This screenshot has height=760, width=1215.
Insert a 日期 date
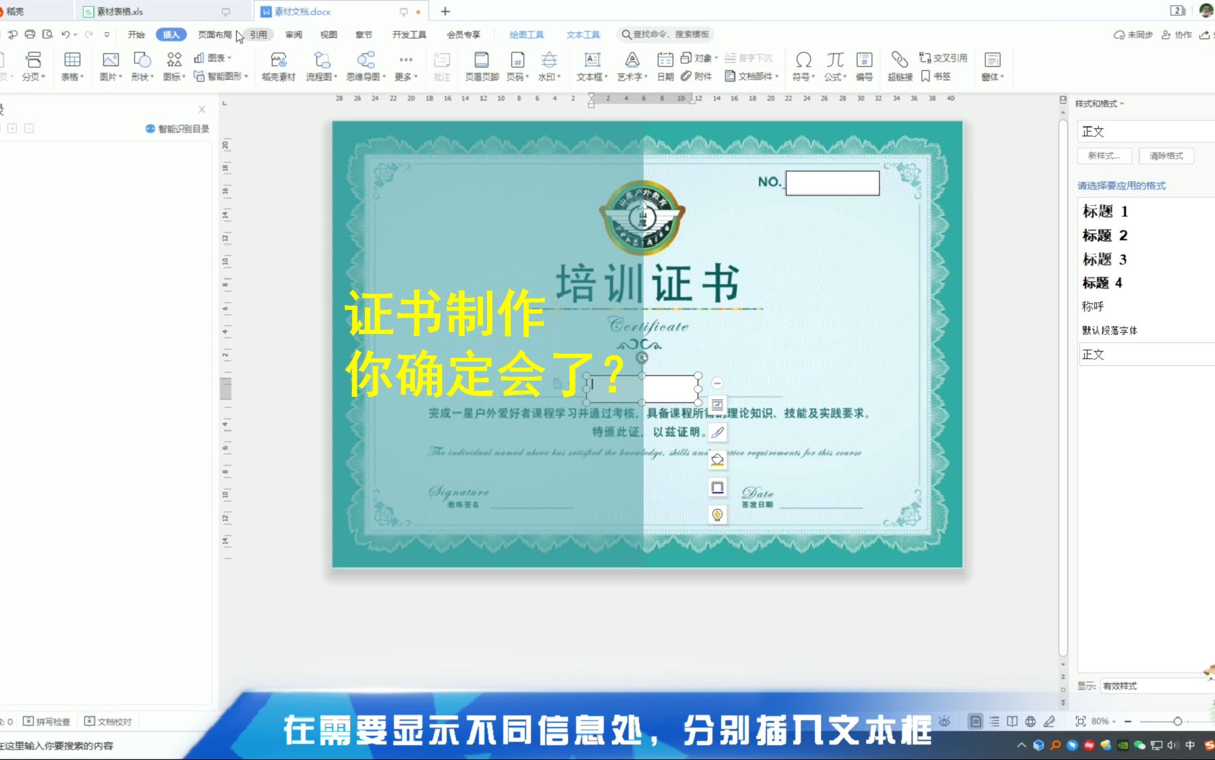point(665,66)
